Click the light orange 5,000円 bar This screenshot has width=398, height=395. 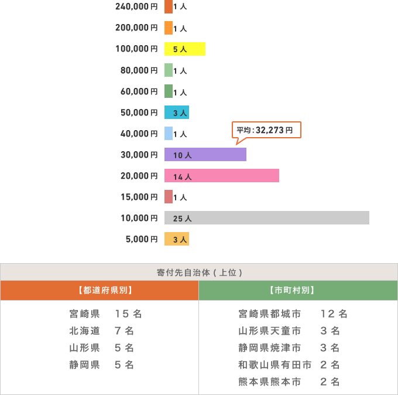coord(177,239)
